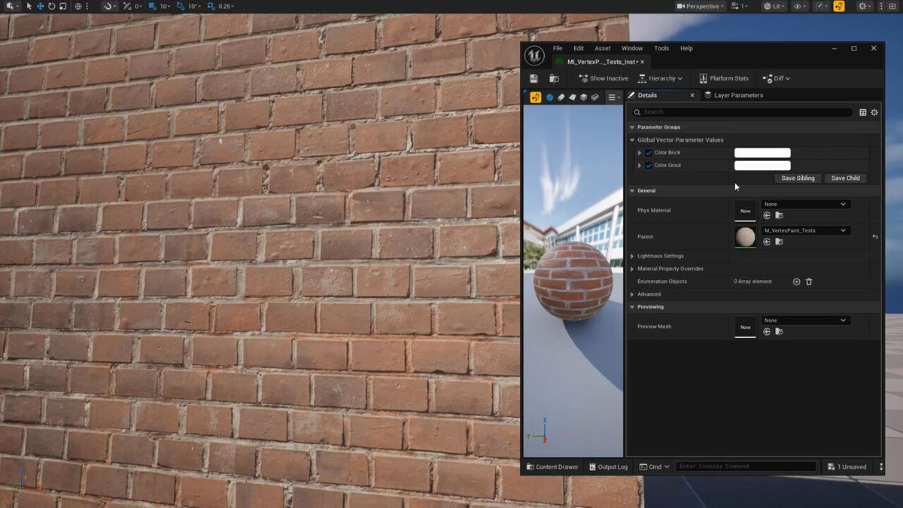Open the Output Log

coord(608,467)
